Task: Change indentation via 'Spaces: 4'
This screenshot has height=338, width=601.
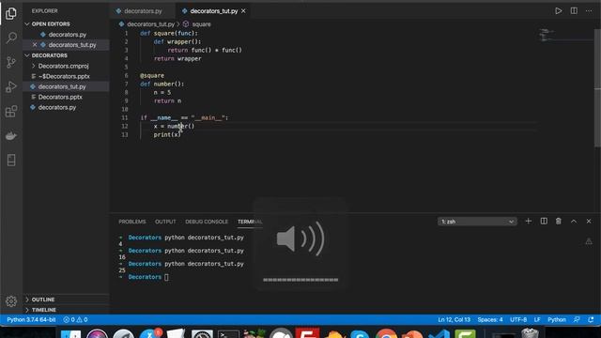Action: (x=490, y=319)
